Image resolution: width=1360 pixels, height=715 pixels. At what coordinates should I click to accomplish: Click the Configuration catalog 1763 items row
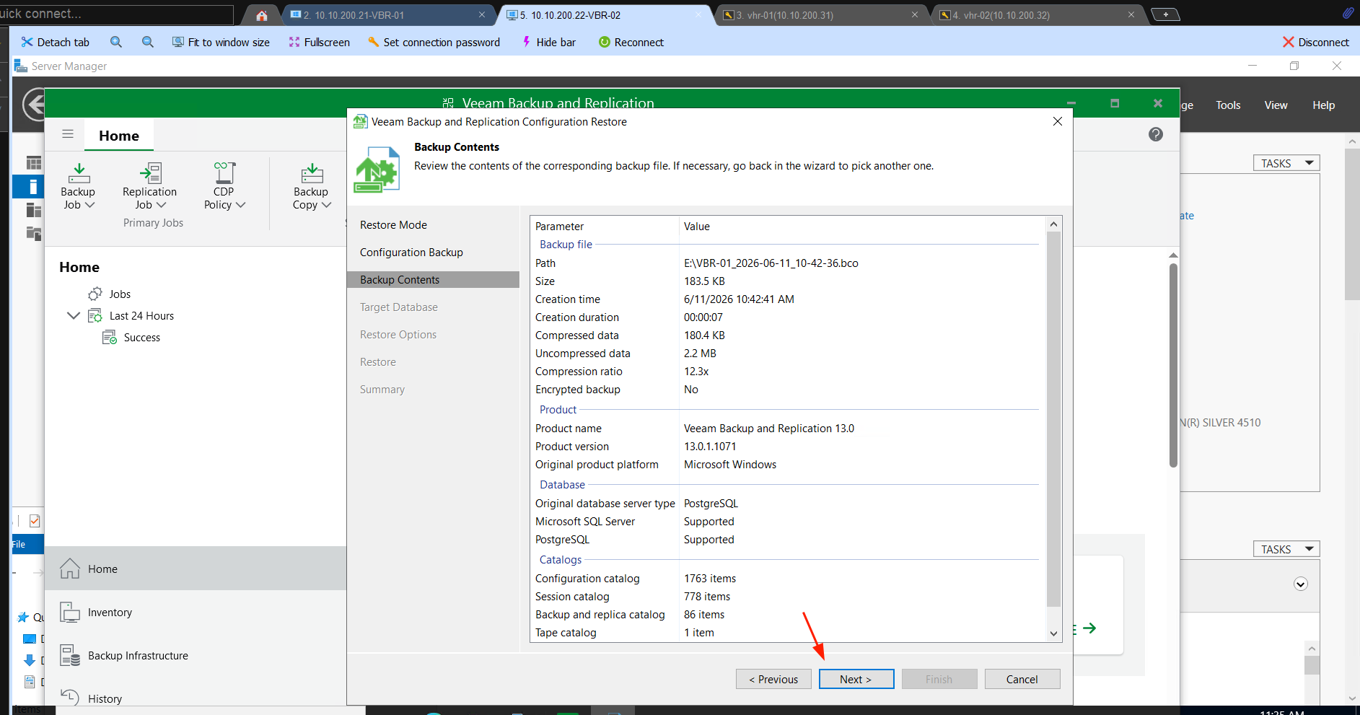pos(787,579)
